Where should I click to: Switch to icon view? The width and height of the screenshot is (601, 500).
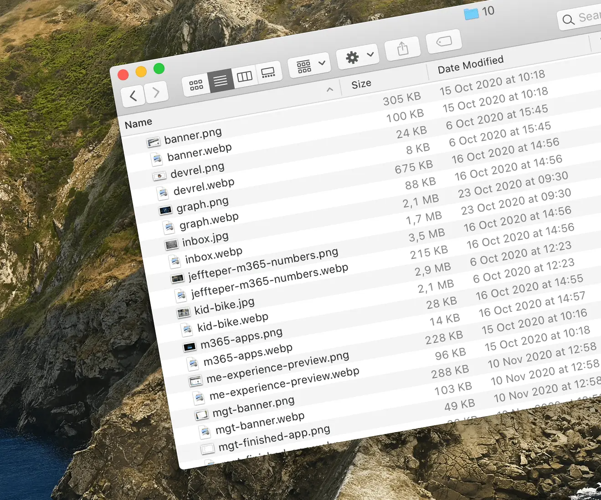(x=196, y=85)
